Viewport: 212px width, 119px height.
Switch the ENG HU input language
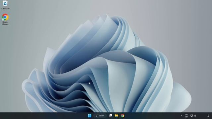tap(186, 116)
